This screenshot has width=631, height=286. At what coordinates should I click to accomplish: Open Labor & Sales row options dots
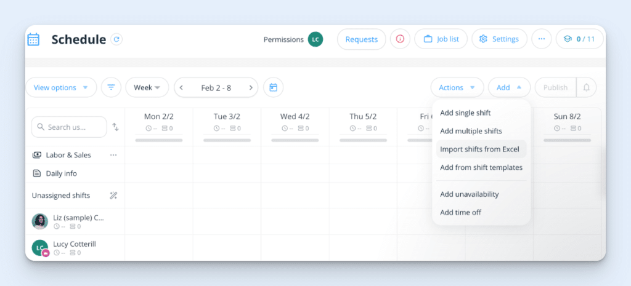coord(113,154)
